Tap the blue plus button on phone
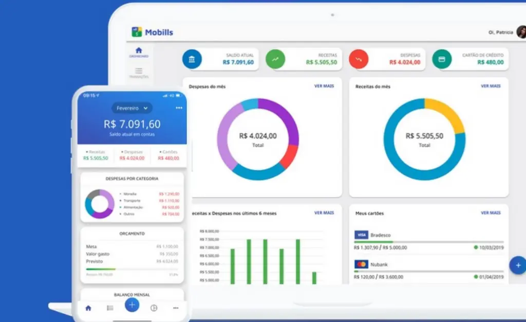 (132, 305)
